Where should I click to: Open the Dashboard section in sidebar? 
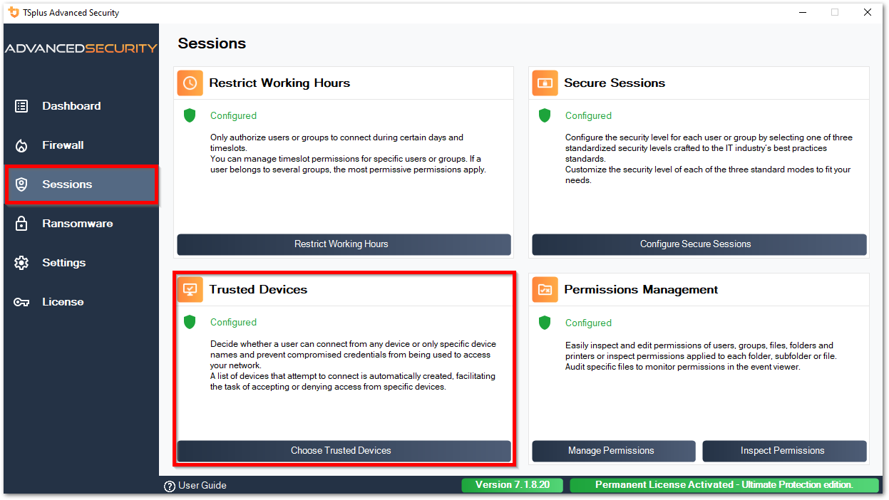(x=71, y=106)
